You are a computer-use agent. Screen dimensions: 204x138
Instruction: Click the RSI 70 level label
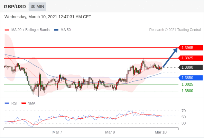click(184, 111)
